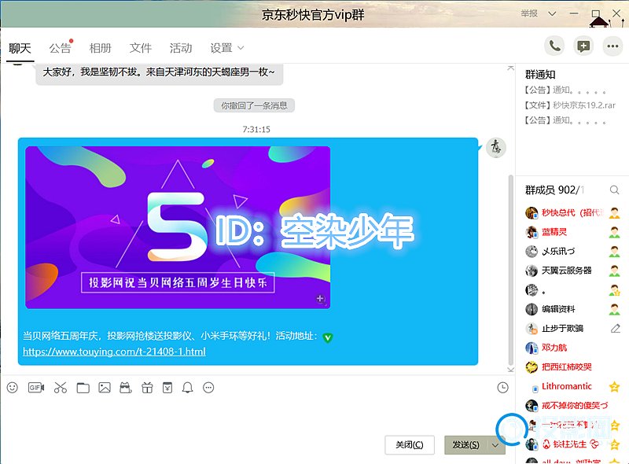The width and height of the screenshot is (629, 464).
Task: Open the red packet icon
Action: (167, 388)
